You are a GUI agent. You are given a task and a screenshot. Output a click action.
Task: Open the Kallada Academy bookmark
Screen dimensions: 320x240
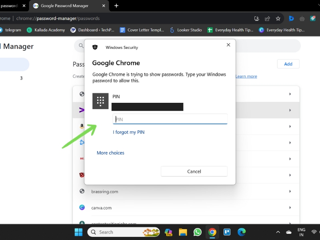point(46,30)
